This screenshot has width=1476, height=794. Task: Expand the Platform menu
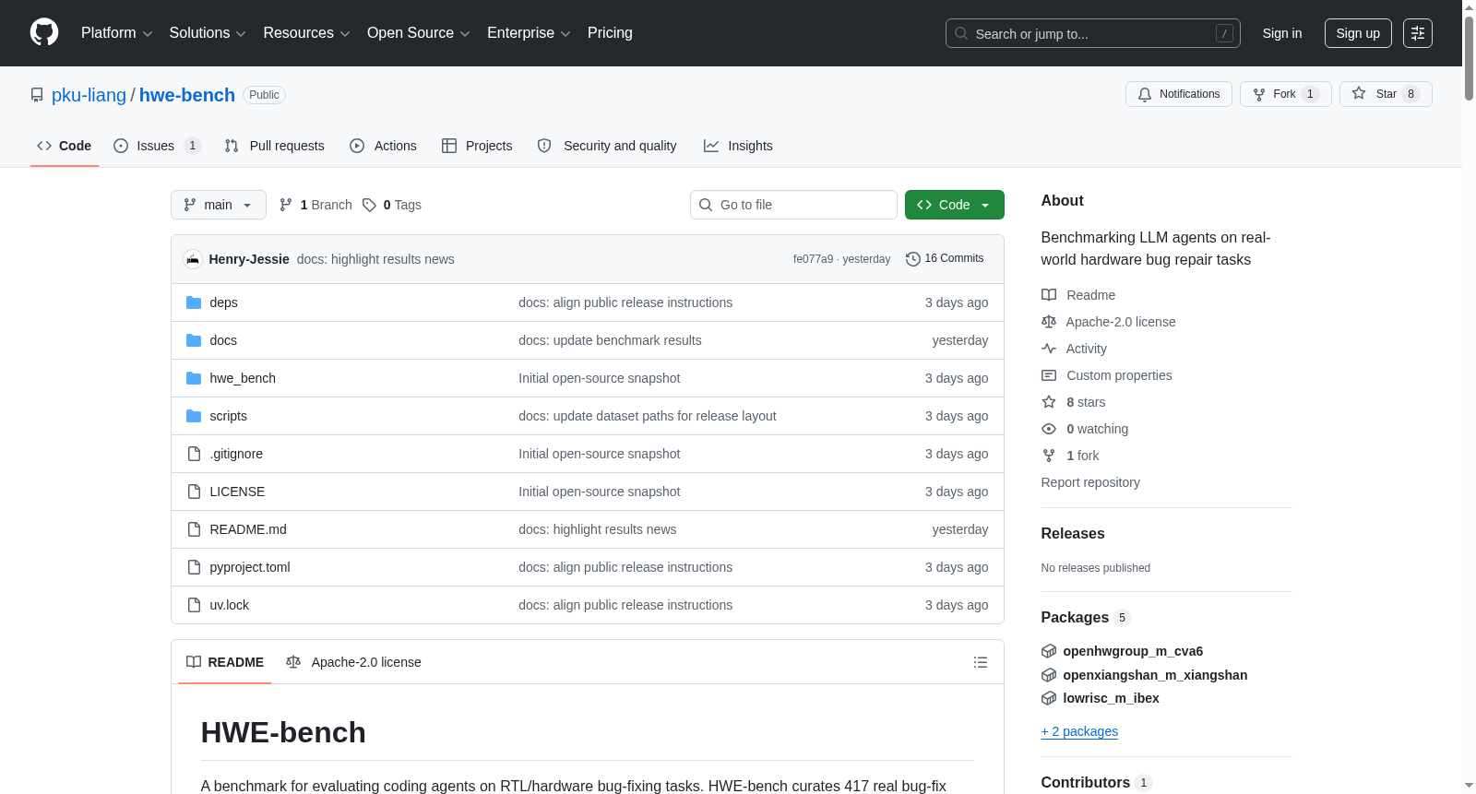click(116, 33)
